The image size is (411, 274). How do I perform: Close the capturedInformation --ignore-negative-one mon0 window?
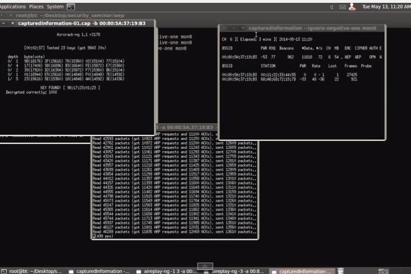point(243,28)
